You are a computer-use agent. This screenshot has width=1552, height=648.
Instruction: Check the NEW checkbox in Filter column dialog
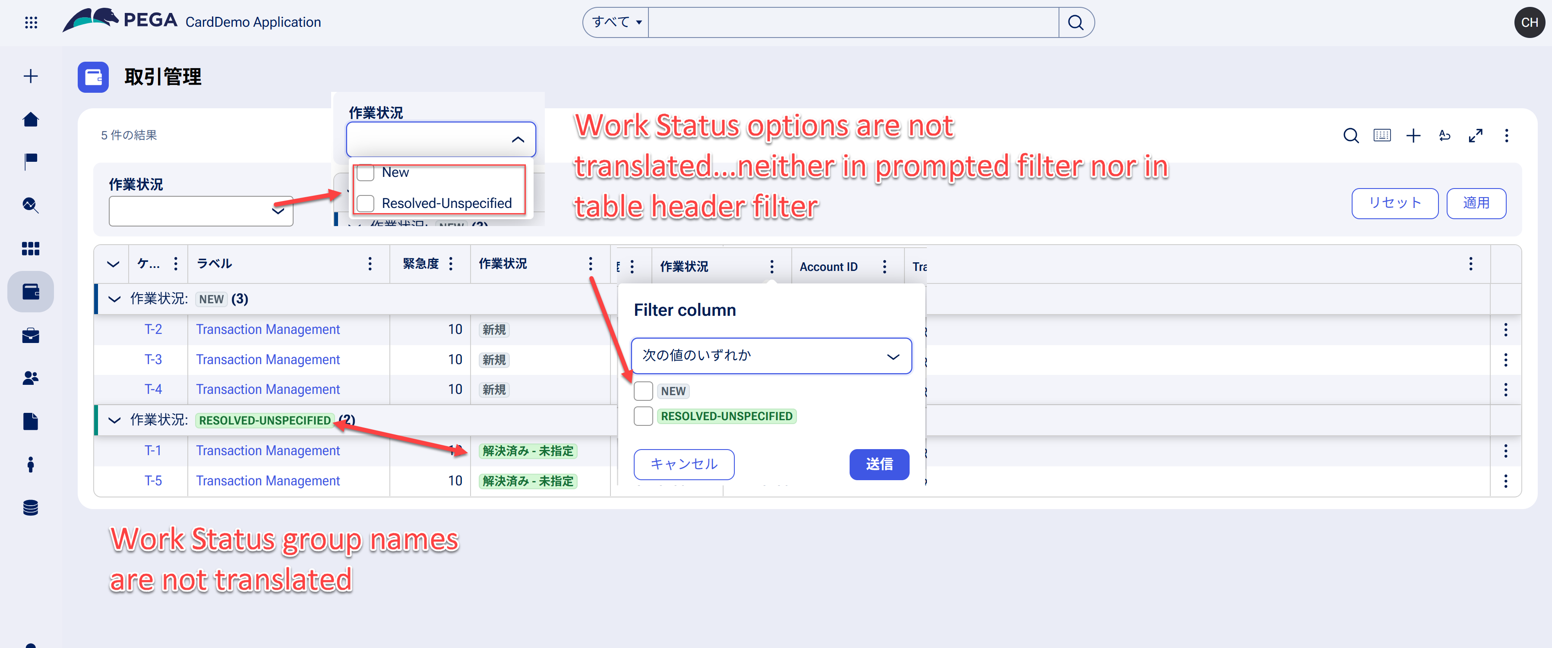click(643, 391)
